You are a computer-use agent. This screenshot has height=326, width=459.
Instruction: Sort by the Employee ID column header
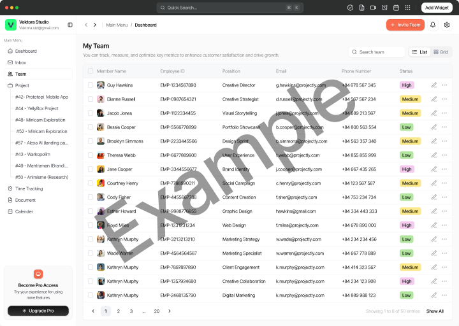click(x=172, y=71)
